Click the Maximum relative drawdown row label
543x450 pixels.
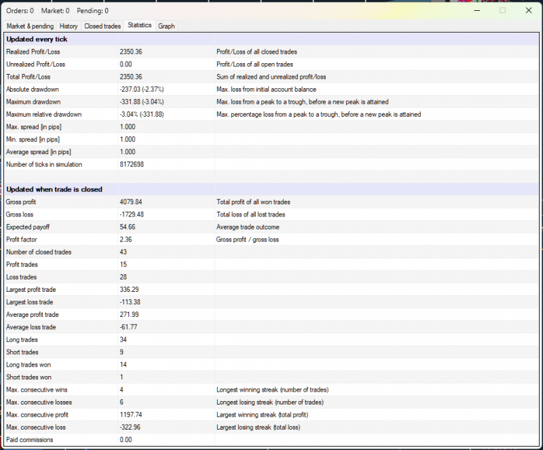click(x=43, y=114)
